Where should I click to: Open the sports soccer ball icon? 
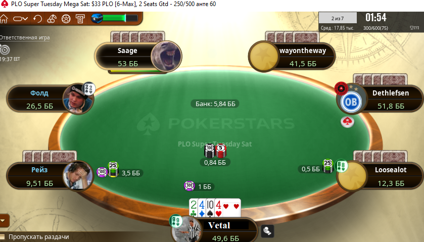click(x=66, y=19)
